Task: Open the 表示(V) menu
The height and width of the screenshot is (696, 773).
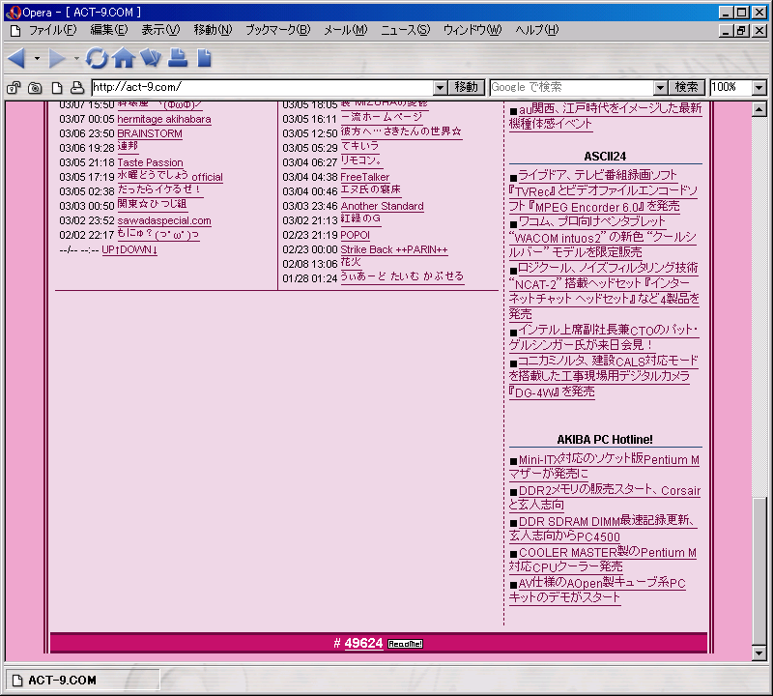Action: 160,30
